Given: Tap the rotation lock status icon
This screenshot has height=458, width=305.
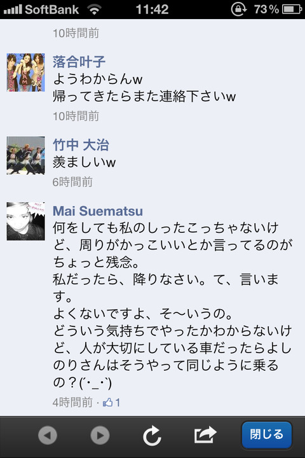Looking at the screenshot, I should (x=238, y=10).
